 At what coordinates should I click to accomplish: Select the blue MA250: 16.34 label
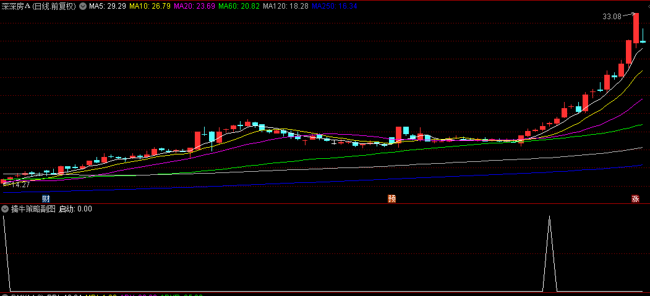335,6
